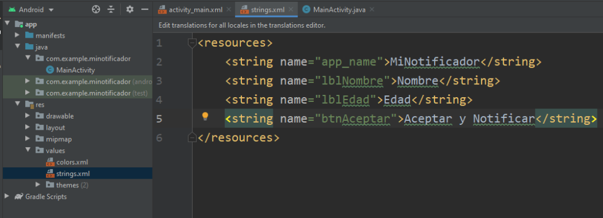Image resolution: width=603 pixels, height=218 pixels.
Task: Click the string value Edad in line 4
Action: (397, 100)
